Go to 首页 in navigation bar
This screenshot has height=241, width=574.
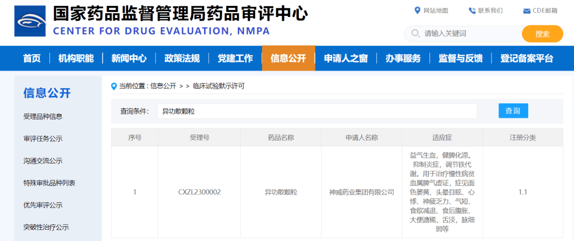click(x=32, y=58)
